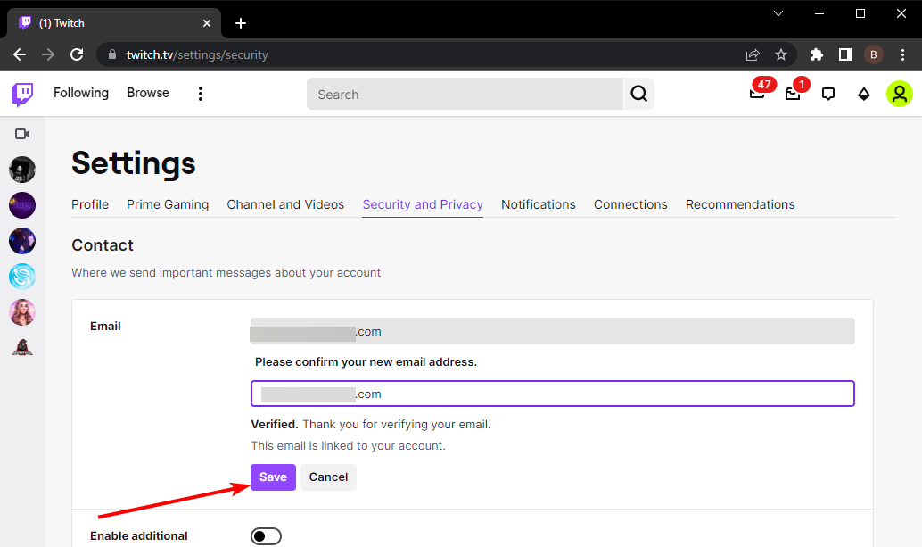Open the Chrome extensions puzzle icon
This screenshot has height=547, width=922.
(816, 54)
